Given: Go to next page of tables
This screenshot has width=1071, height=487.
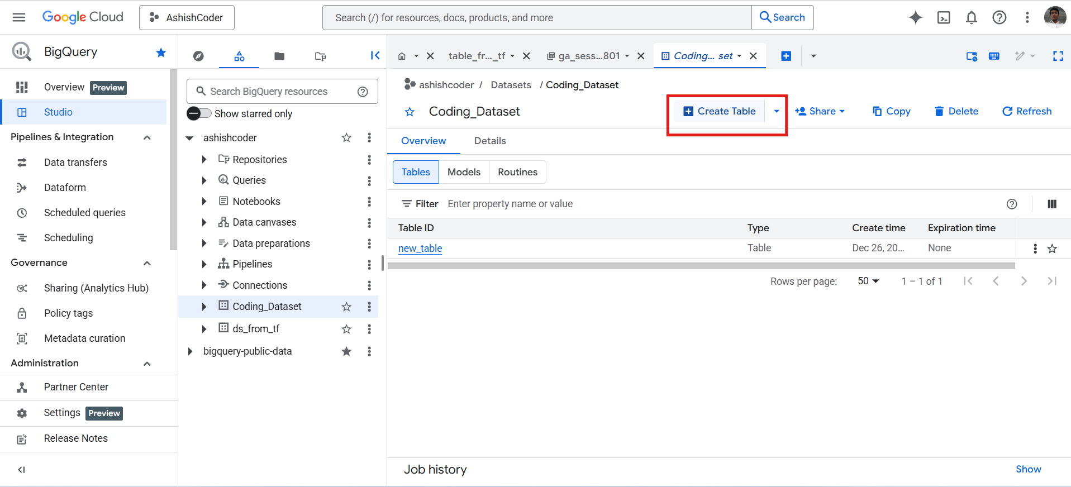Looking at the screenshot, I should tap(1024, 281).
